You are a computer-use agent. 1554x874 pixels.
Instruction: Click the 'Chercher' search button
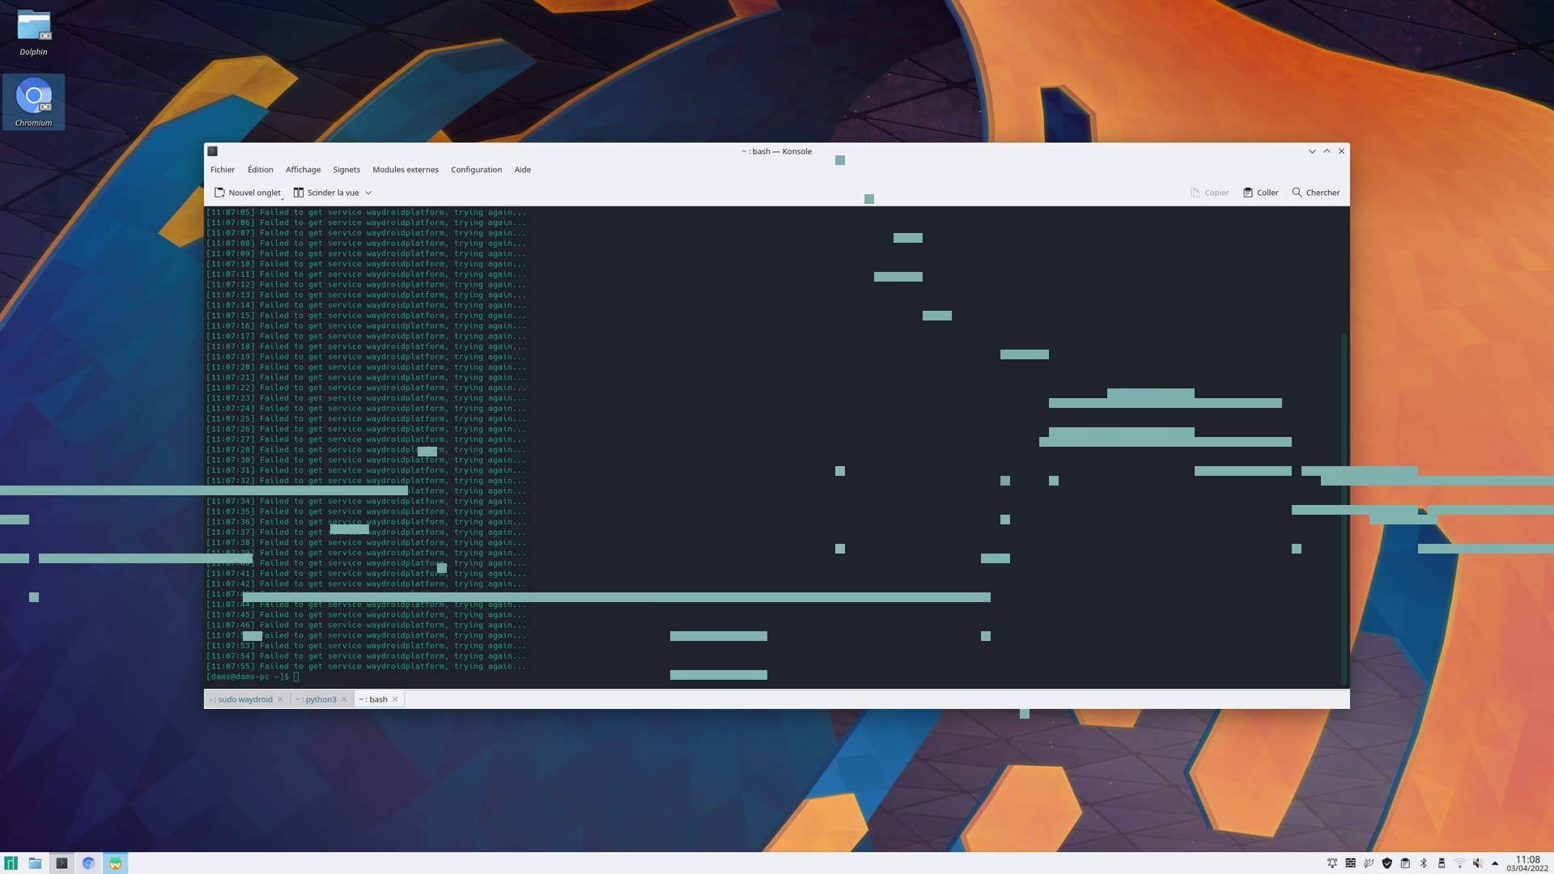[1316, 193]
